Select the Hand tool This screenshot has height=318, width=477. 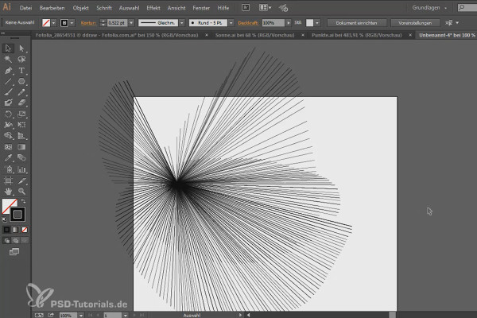coord(8,191)
